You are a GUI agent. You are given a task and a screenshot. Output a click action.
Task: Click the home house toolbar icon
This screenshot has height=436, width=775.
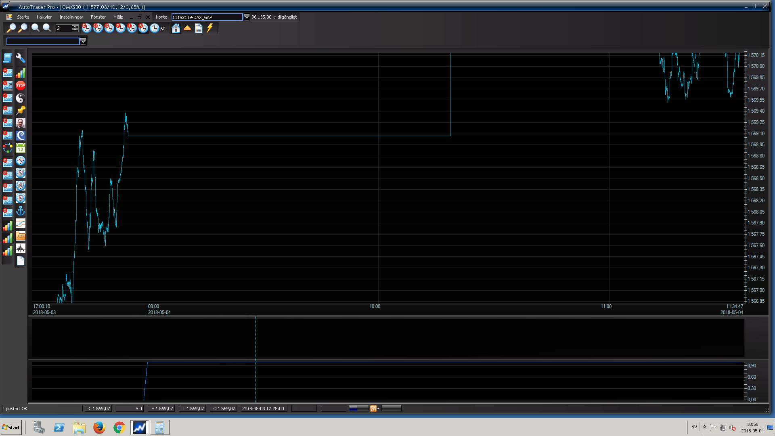point(176,28)
